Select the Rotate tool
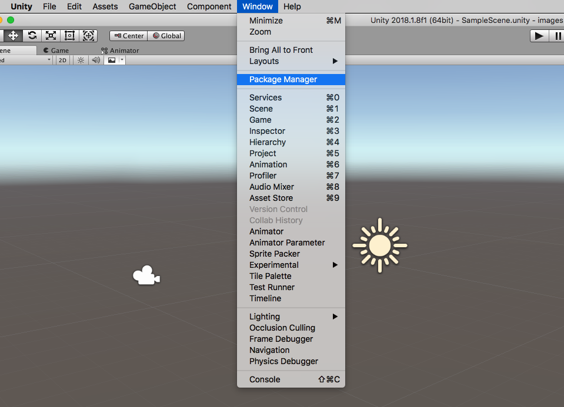564x407 pixels. click(x=32, y=36)
